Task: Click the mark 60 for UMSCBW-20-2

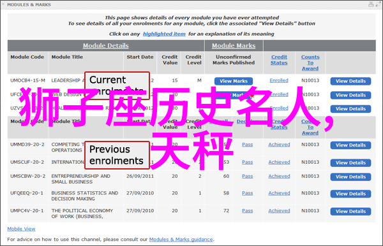Action: click(x=226, y=176)
